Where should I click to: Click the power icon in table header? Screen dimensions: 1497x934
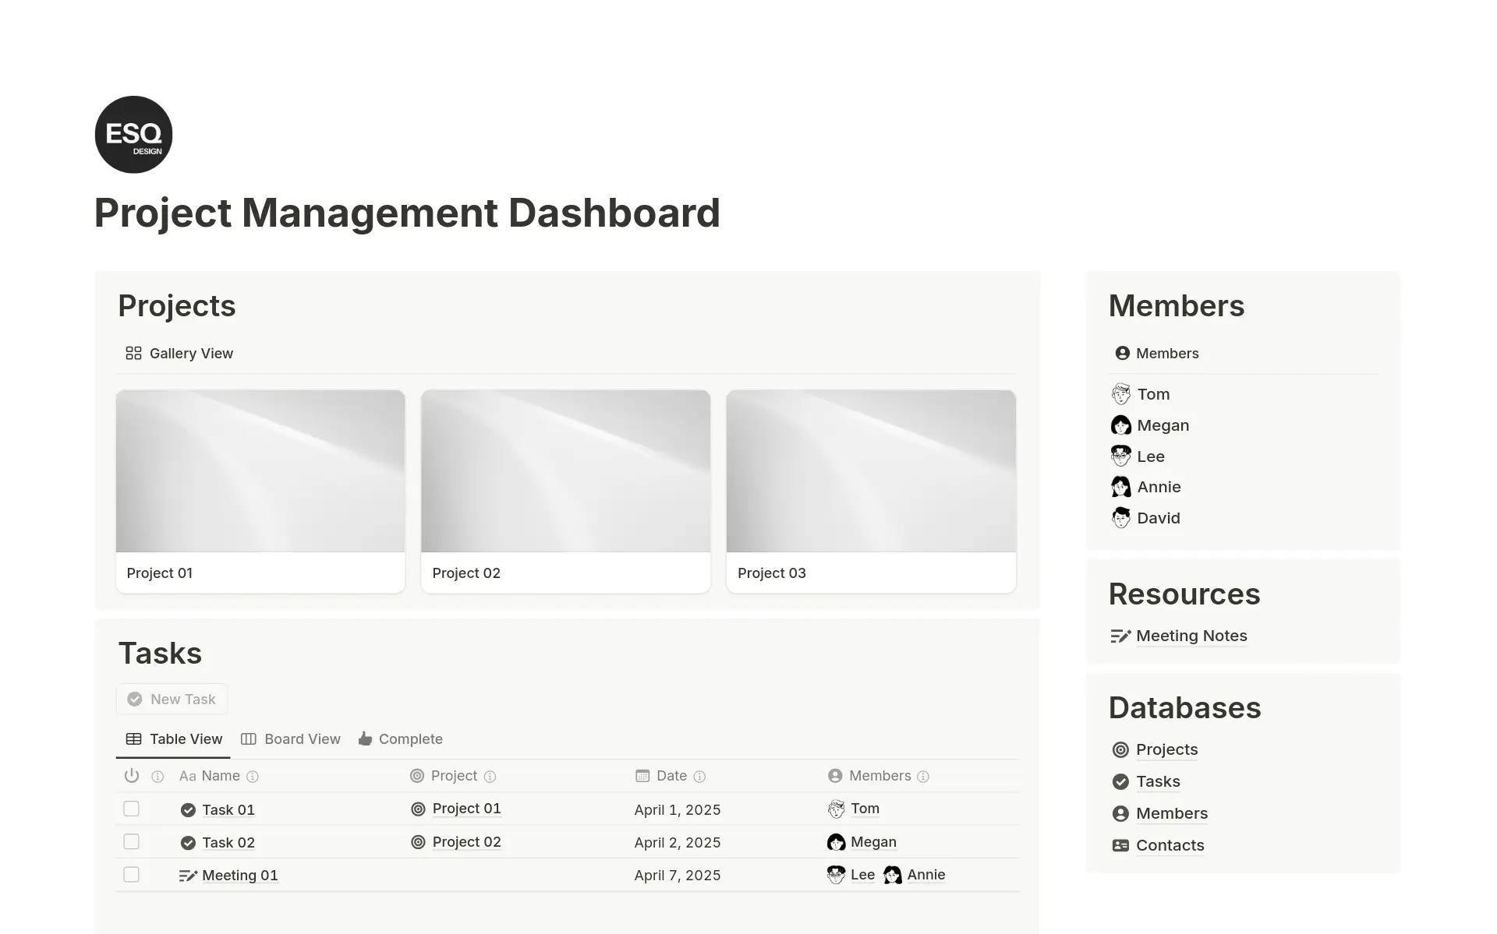(x=132, y=776)
